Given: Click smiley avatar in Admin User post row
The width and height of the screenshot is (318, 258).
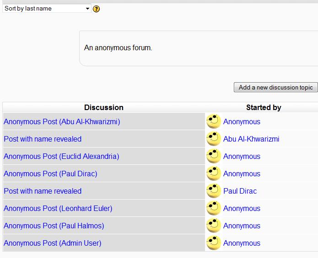Looking at the screenshot, I should coord(214,243).
